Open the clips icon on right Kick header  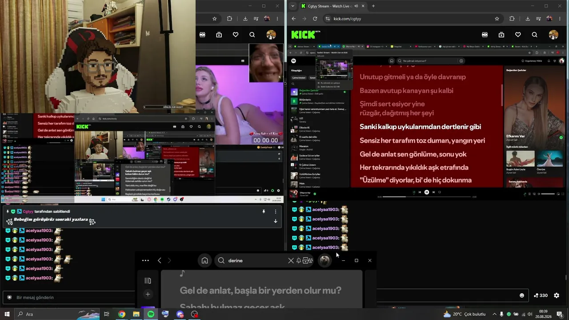(x=501, y=35)
